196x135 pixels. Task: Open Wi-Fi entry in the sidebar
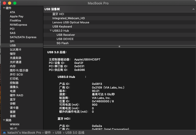13,128
